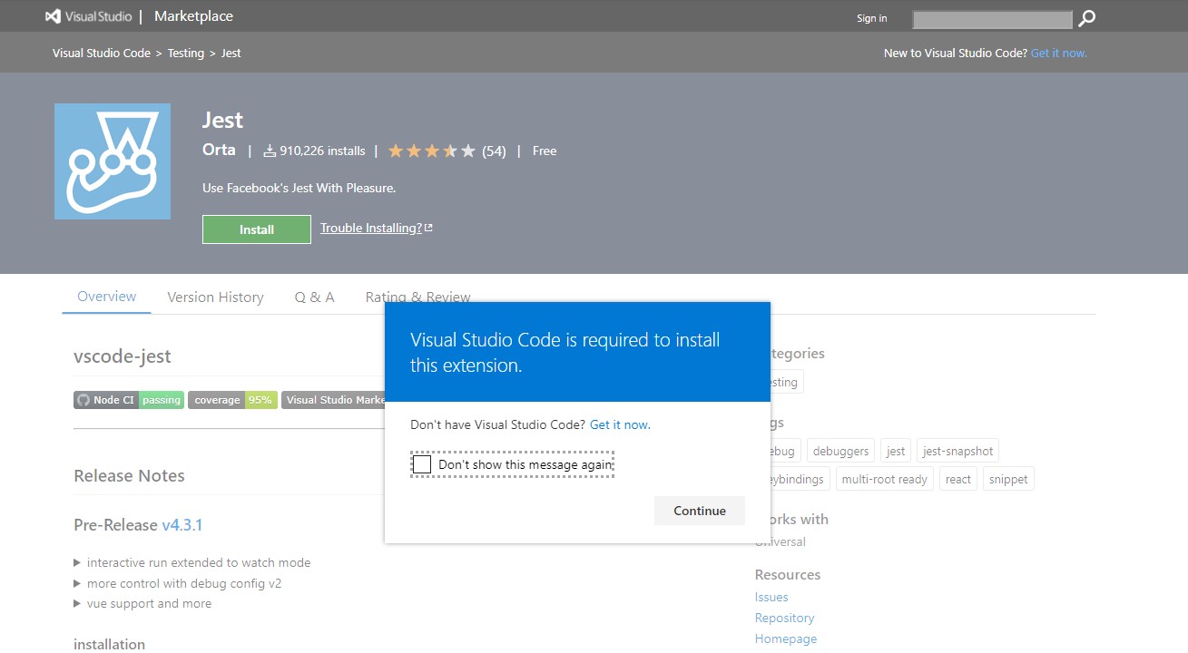Open the Q & A tab
Image resolution: width=1188 pixels, height=653 pixels.
[x=314, y=297]
